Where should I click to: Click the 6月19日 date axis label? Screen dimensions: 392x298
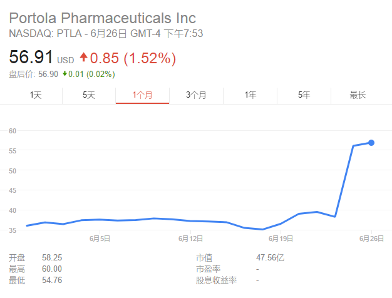click(281, 239)
